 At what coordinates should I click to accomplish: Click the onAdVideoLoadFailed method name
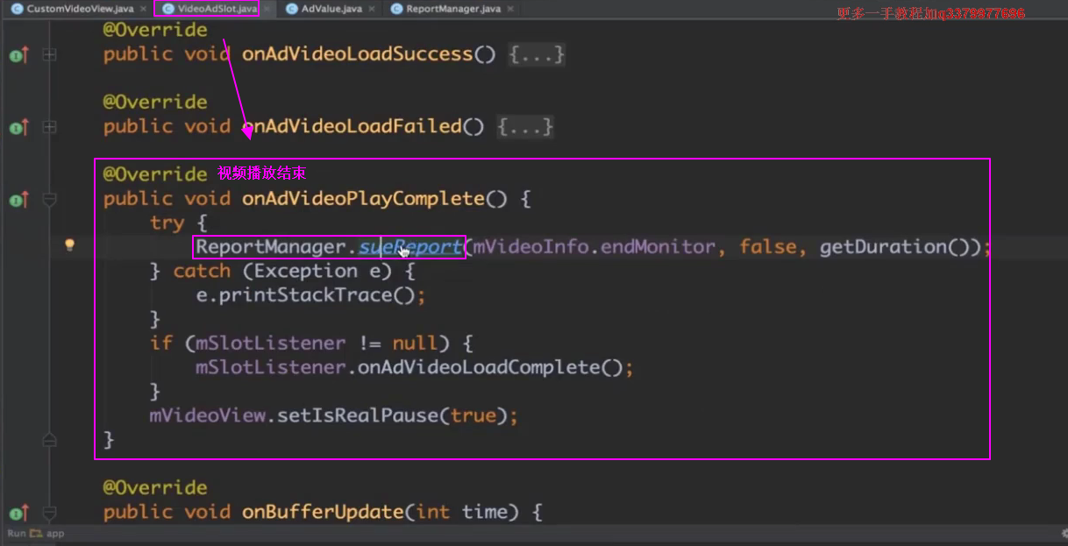[352, 126]
